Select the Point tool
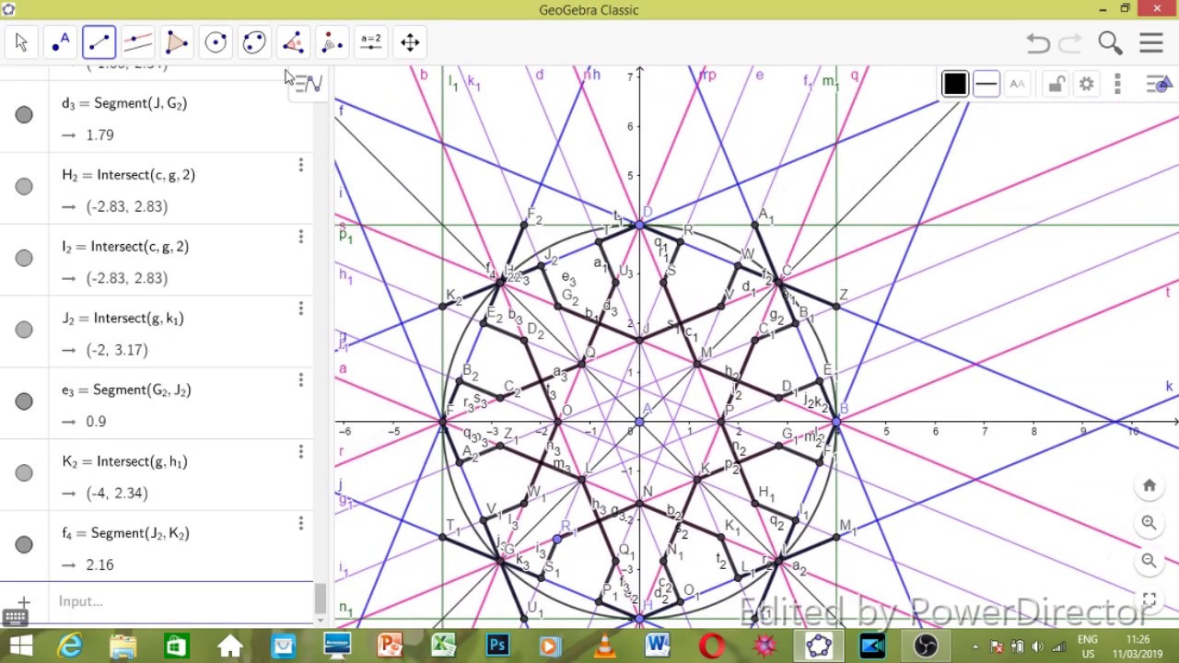Image resolution: width=1179 pixels, height=663 pixels. coord(61,42)
